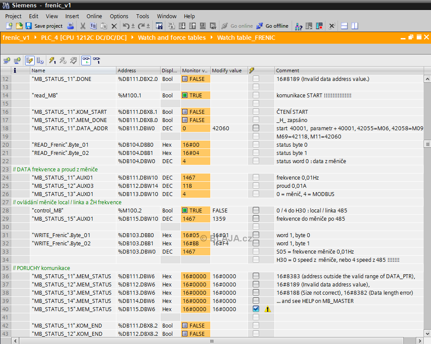The height and width of the screenshot is (344, 431).
Task: Open the Undo history dropdown arrow
Action: (x=133, y=26)
